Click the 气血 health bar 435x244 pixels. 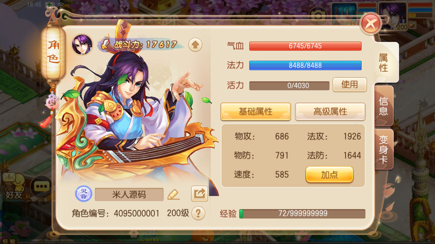305,46
